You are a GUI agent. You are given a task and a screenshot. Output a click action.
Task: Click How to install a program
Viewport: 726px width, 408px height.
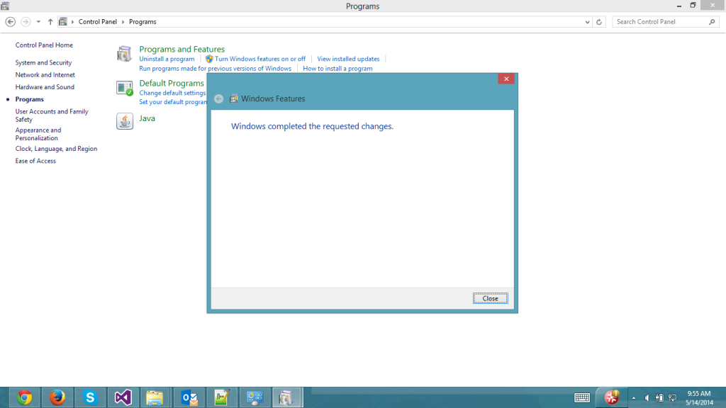click(337, 69)
